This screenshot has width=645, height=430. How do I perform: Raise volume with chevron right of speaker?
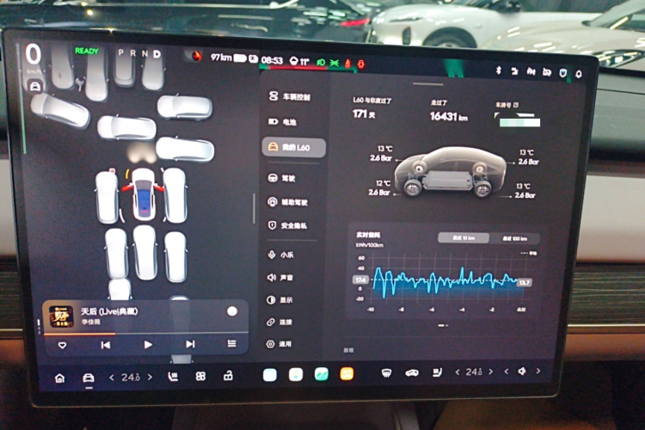pyautogui.click(x=538, y=371)
